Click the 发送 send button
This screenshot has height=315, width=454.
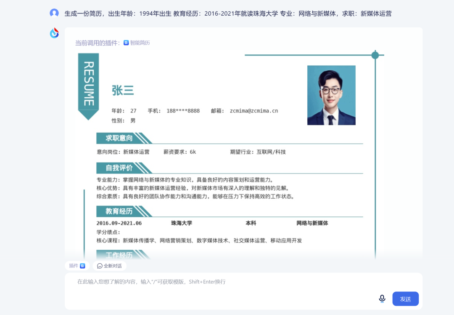[x=405, y=299]
